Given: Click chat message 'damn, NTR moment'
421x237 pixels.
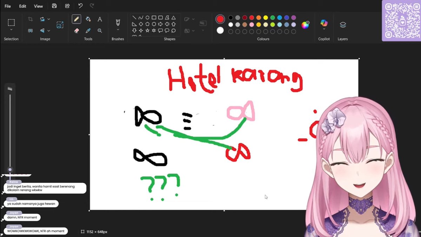Looking at the screenshot, I should click(22, 217).
